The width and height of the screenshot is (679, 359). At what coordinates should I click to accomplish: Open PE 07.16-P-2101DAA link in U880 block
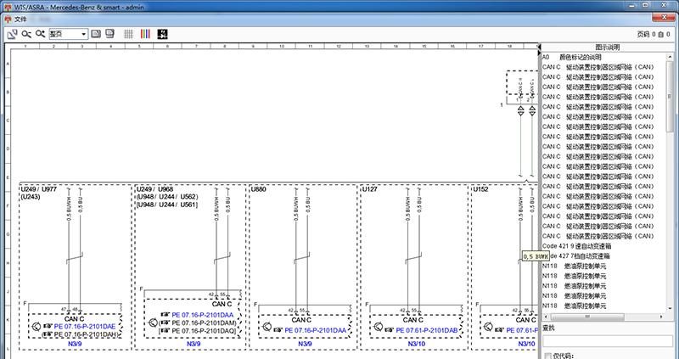coord(315,330)
